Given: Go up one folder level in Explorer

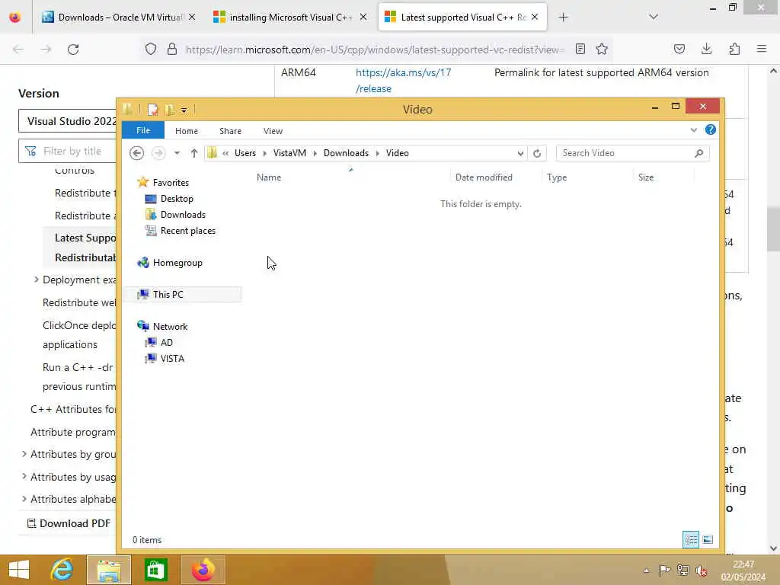Looking at the screenshot, I should click(x=194, y=153).
